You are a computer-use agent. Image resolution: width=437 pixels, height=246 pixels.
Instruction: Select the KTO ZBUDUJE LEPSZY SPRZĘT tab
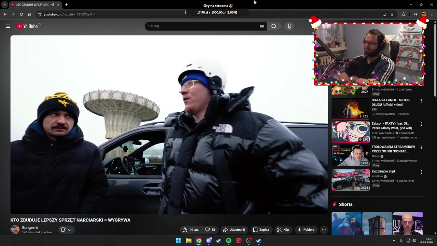pyautogui.click(x=33, y=5)
